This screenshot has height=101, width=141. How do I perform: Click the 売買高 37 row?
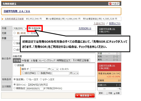[109, 80]
